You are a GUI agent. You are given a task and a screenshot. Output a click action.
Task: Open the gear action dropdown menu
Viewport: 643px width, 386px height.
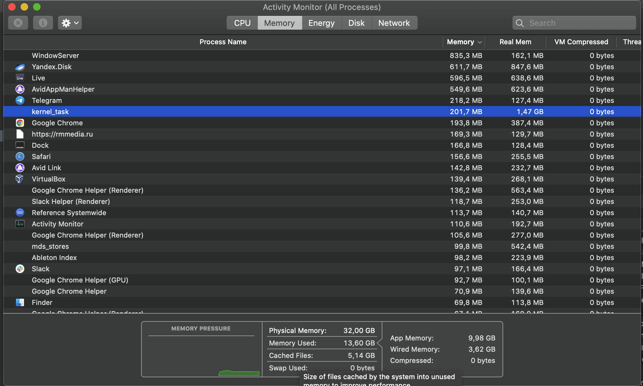(x=70, y=23)
